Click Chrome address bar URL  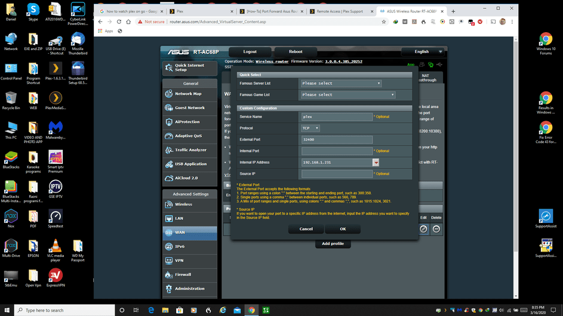pyautogui.click(x=217, y=21)
